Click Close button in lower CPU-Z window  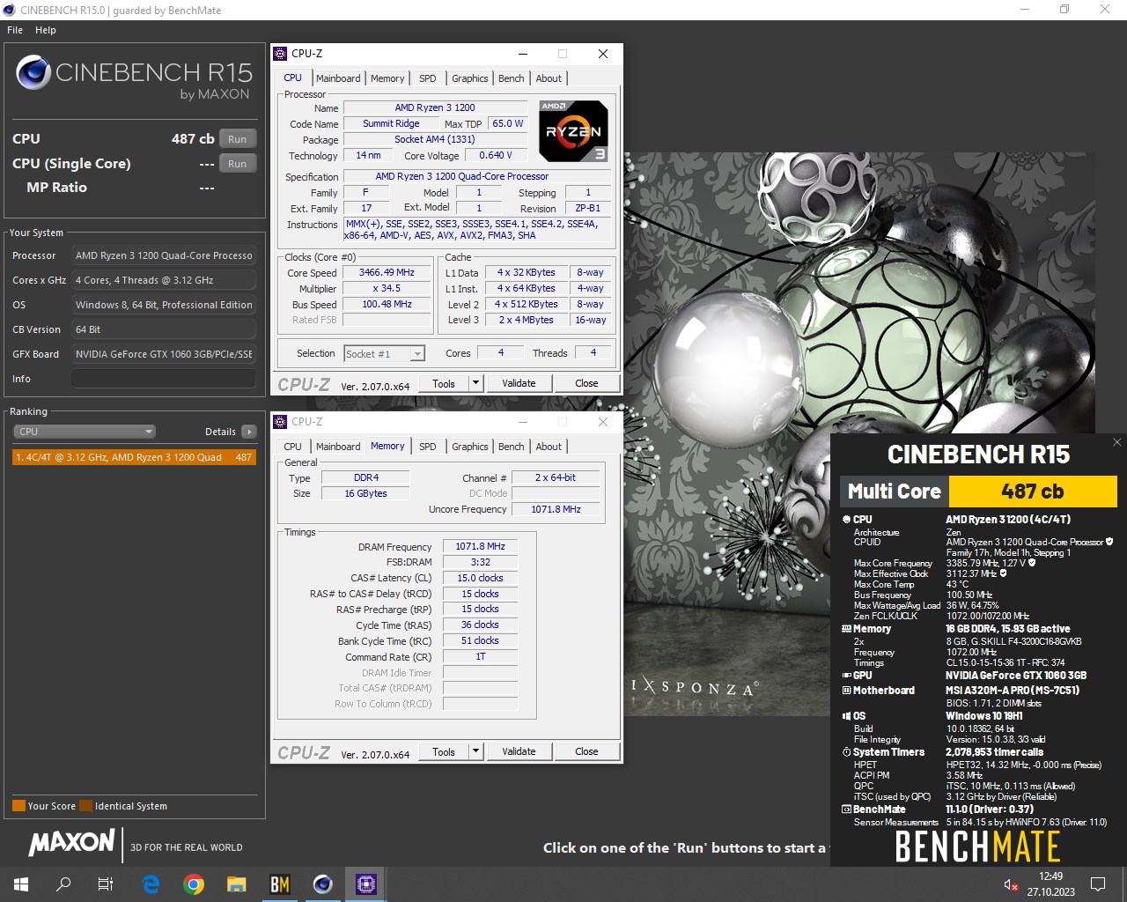tap(586, 751)
